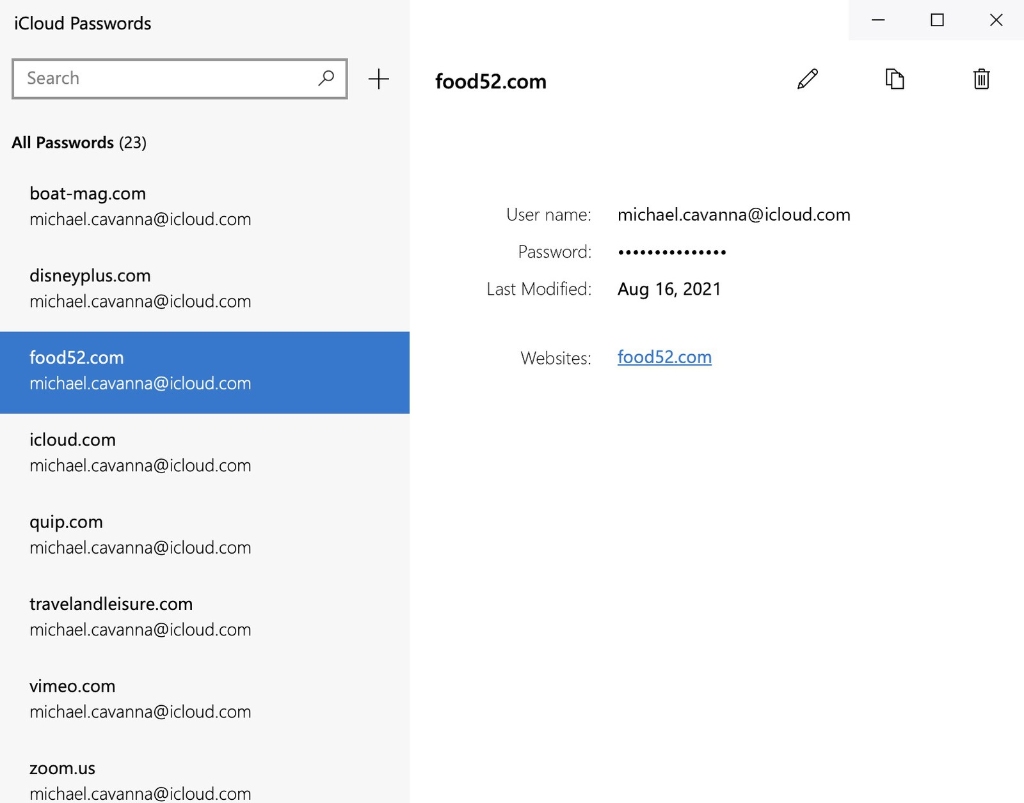
Task: Delete the food52.com password entry
Action: (x=981, y=81)
